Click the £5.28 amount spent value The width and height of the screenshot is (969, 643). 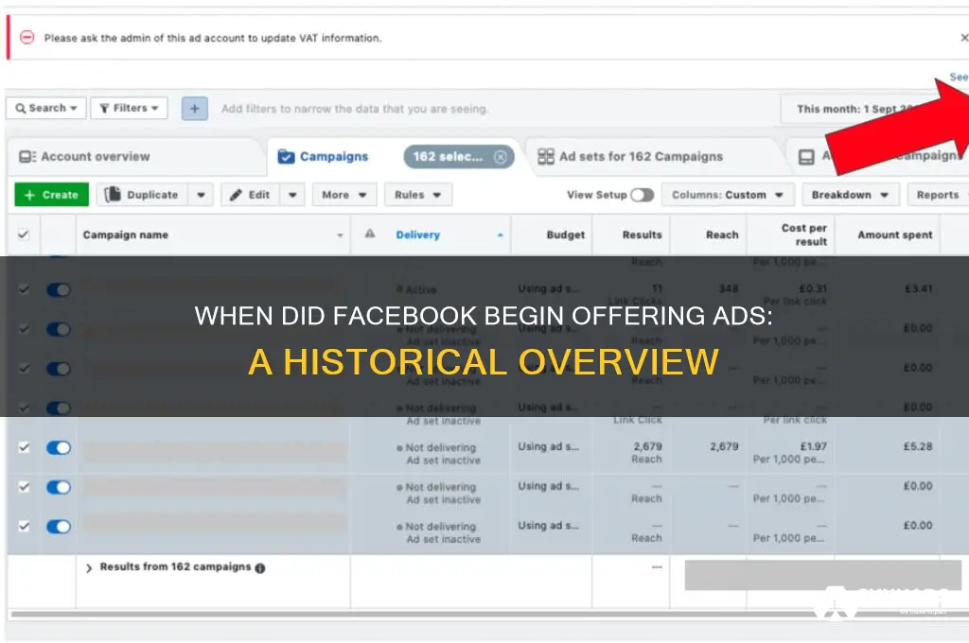(918, 446)
